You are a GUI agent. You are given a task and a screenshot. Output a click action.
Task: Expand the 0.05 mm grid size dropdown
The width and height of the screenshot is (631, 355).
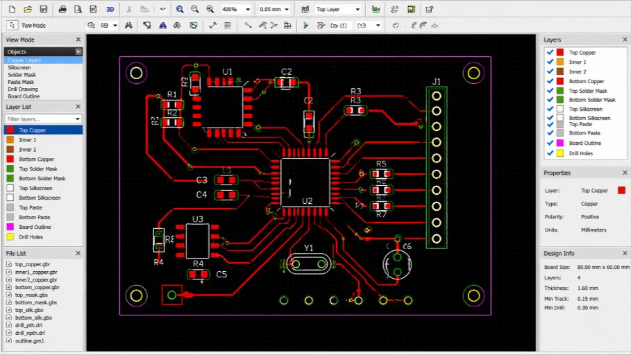pos(287,10)
